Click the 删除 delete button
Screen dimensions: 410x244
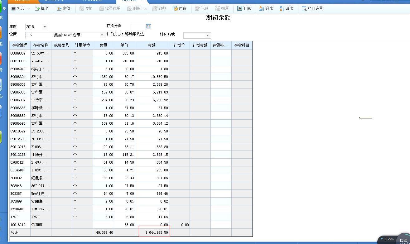[134, 8]
